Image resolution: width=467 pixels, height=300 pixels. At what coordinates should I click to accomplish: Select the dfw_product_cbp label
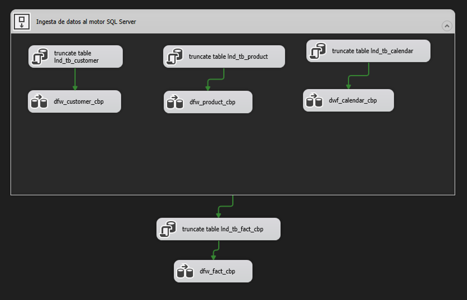(x=212, y=102)
